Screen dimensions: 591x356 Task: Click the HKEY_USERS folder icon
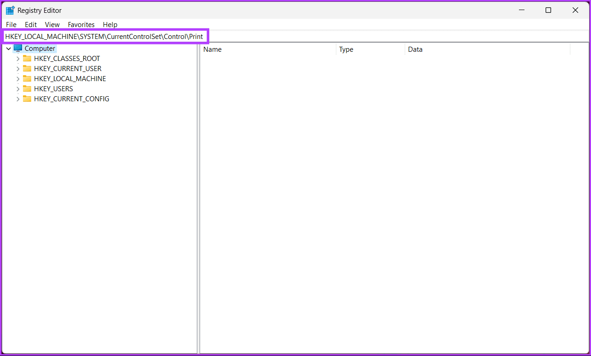coord(27,88)
